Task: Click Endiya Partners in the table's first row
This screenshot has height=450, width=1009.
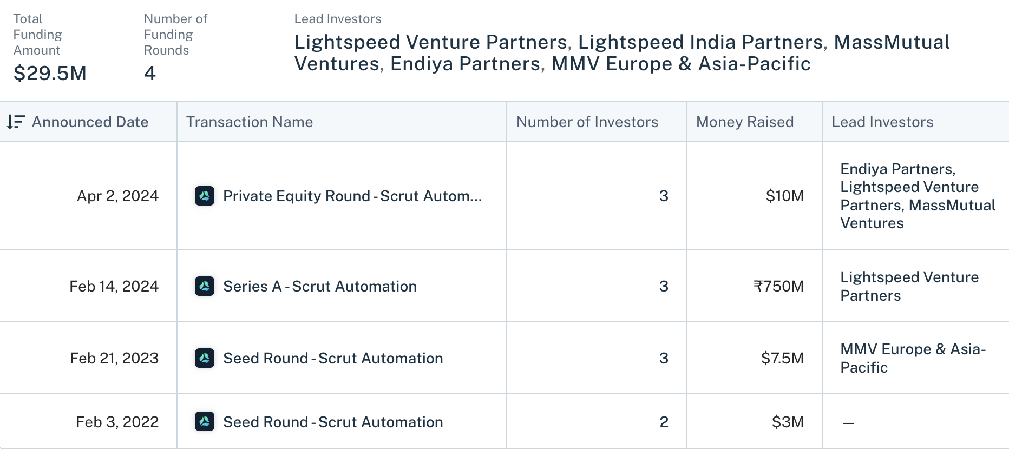Action: pyautogui.click(x=896, y=169)
